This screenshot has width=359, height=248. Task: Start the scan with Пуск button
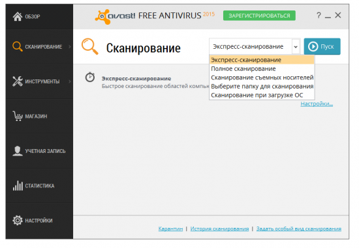(x=322, y=46)
